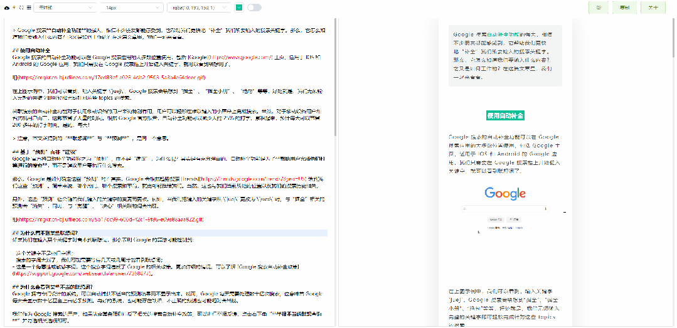Click the plus icon in toolbar
Image resolution: width=677 pixels, height=328 pixels.
[x=14, y=8]
